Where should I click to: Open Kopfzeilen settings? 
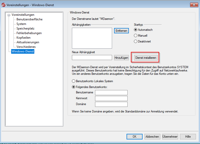(24, 38)
